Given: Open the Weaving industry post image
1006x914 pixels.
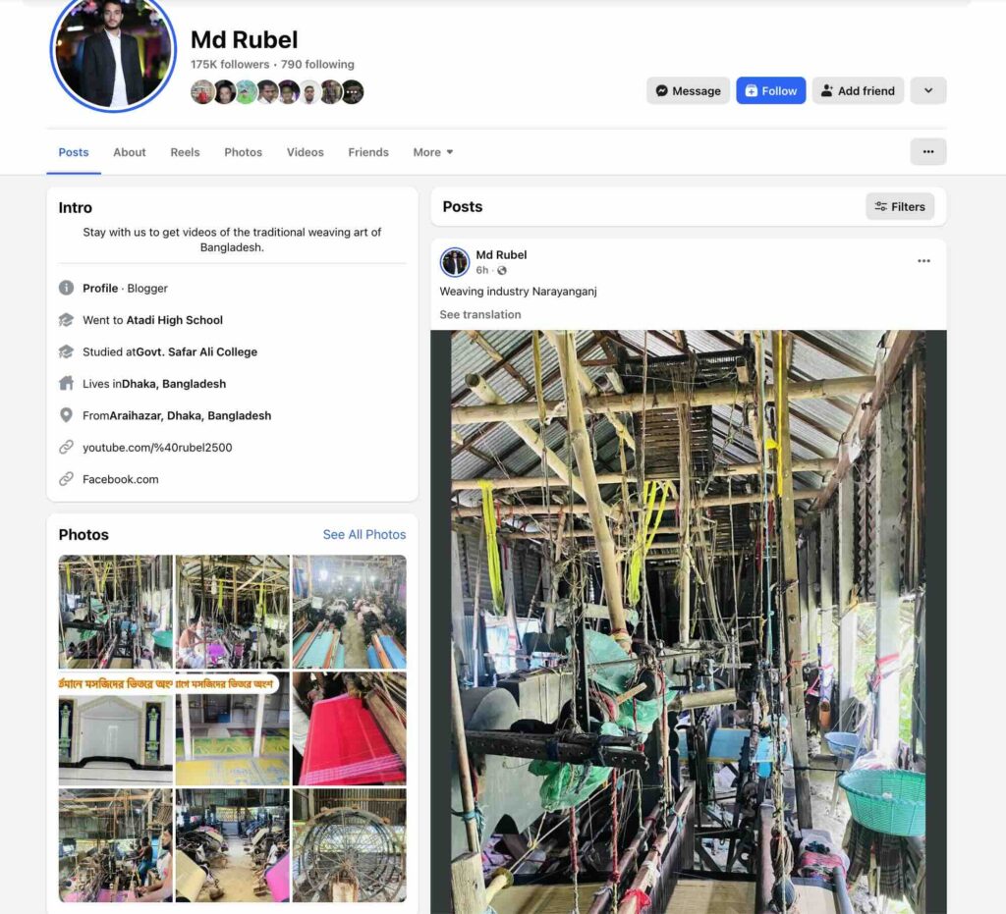Looking at the screenshot, I should 688,621.
